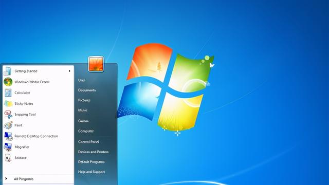Open Remote Desktop Connection icon
The height and width of the screenshot is (185, 329).
[x=8, y=136]
